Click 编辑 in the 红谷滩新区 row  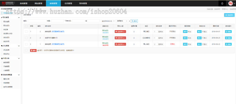228,38
